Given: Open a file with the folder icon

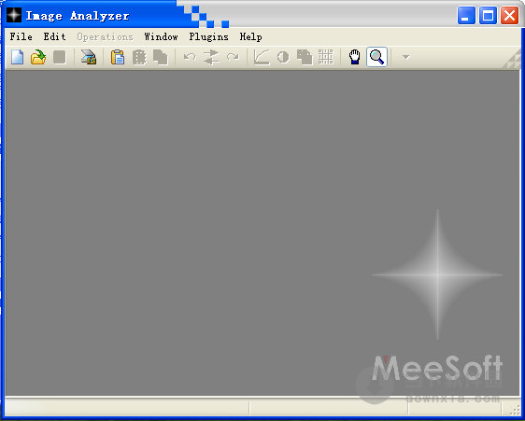Looking at the screenshot, I should coord(38,57).
